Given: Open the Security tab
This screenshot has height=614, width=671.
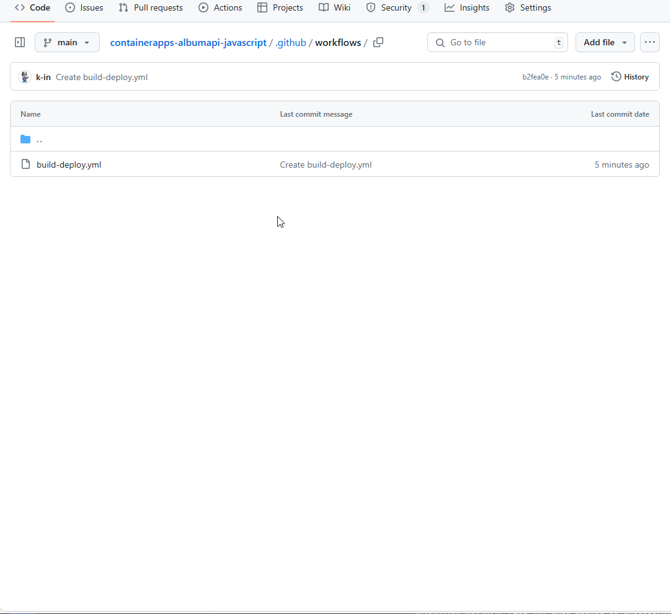Looking at the screenshot, I should pyautogui.click(x=397, y=8).
